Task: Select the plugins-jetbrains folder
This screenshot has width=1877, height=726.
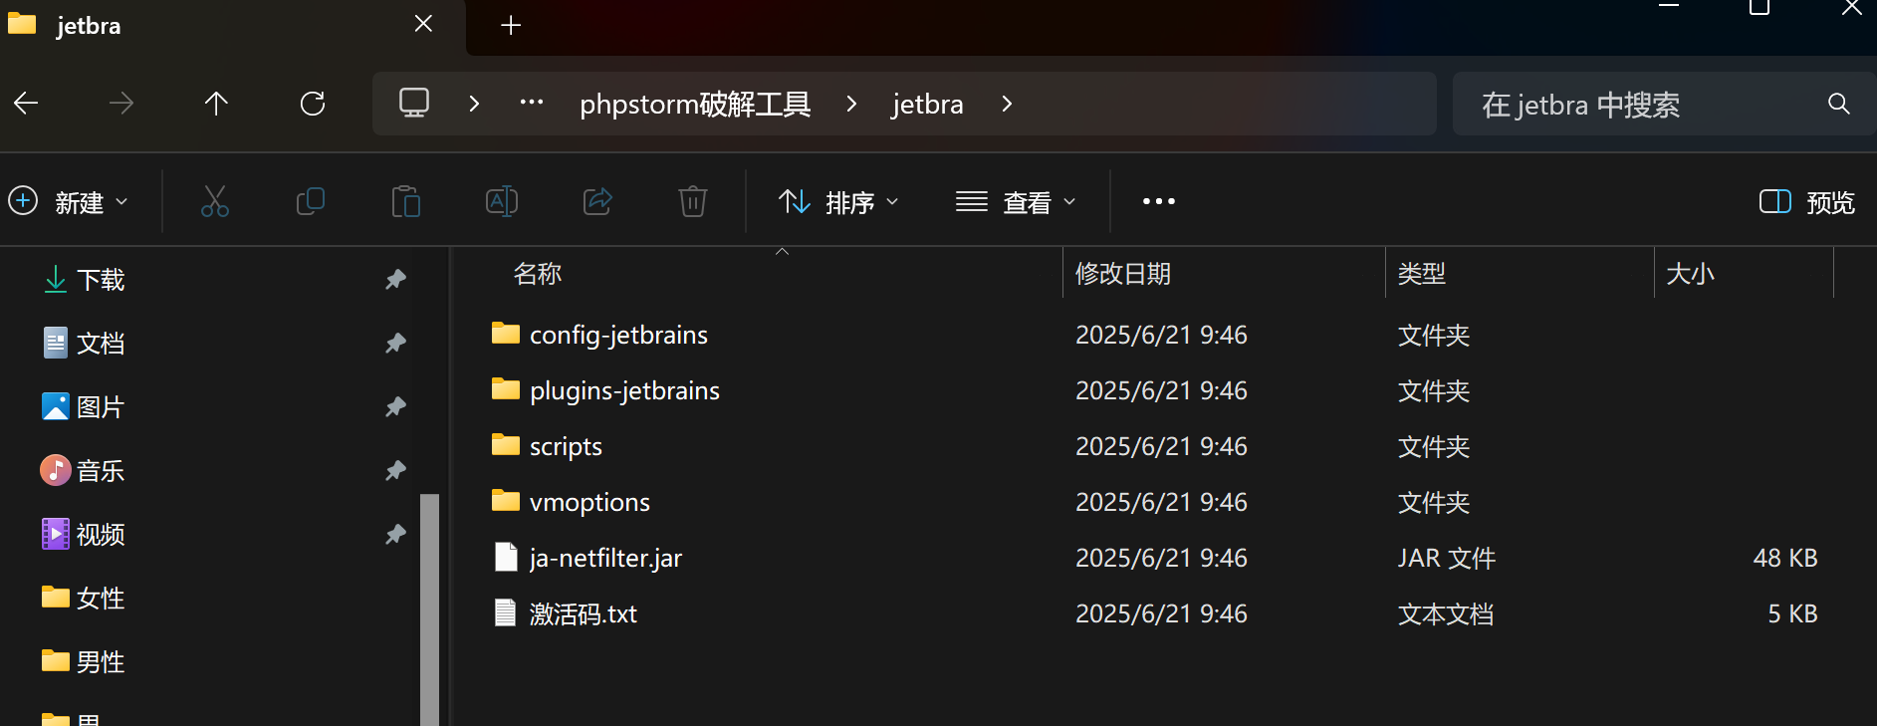Action: [624, 390]
